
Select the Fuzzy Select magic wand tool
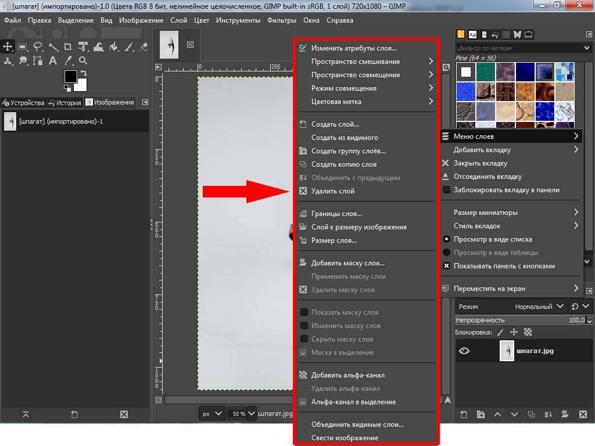53,47
